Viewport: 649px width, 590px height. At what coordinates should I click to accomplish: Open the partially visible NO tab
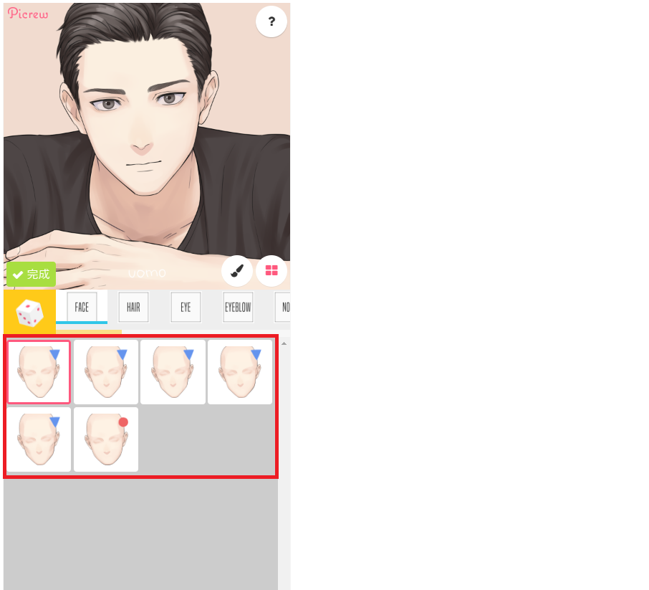283,307
